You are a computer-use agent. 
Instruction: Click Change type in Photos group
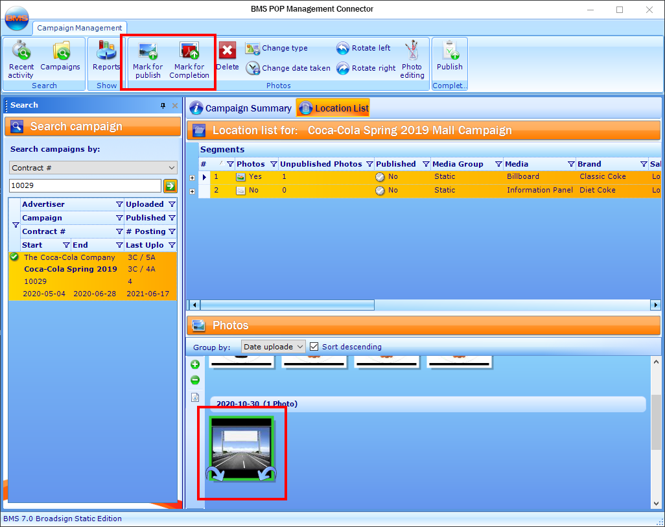tap(277, 49)
